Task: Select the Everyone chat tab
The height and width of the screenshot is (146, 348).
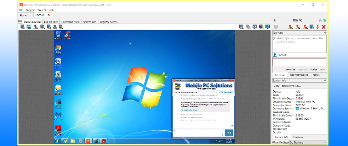Action: 280,75
